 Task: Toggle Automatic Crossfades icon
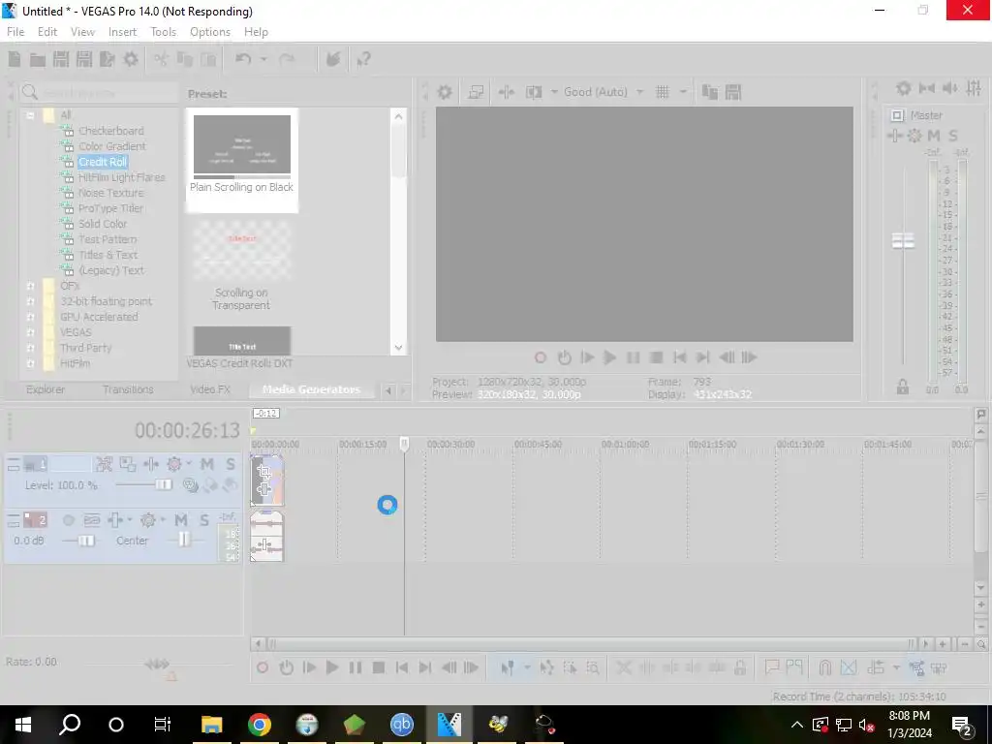tap(849, 667)
